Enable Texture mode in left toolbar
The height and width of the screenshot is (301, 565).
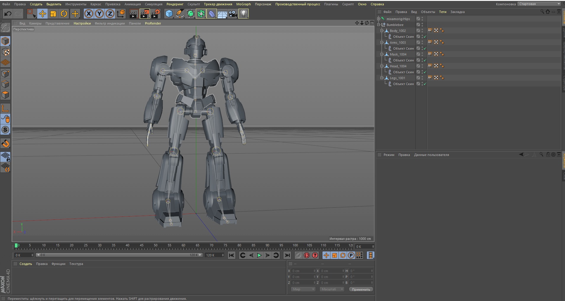(x=5, y=52)
